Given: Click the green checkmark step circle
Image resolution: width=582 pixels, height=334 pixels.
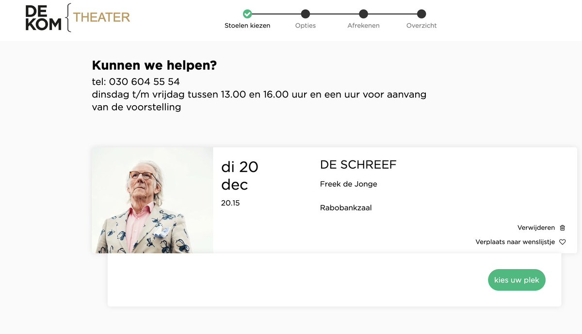Looking at the screenshot, I should (x=247, y=14).
